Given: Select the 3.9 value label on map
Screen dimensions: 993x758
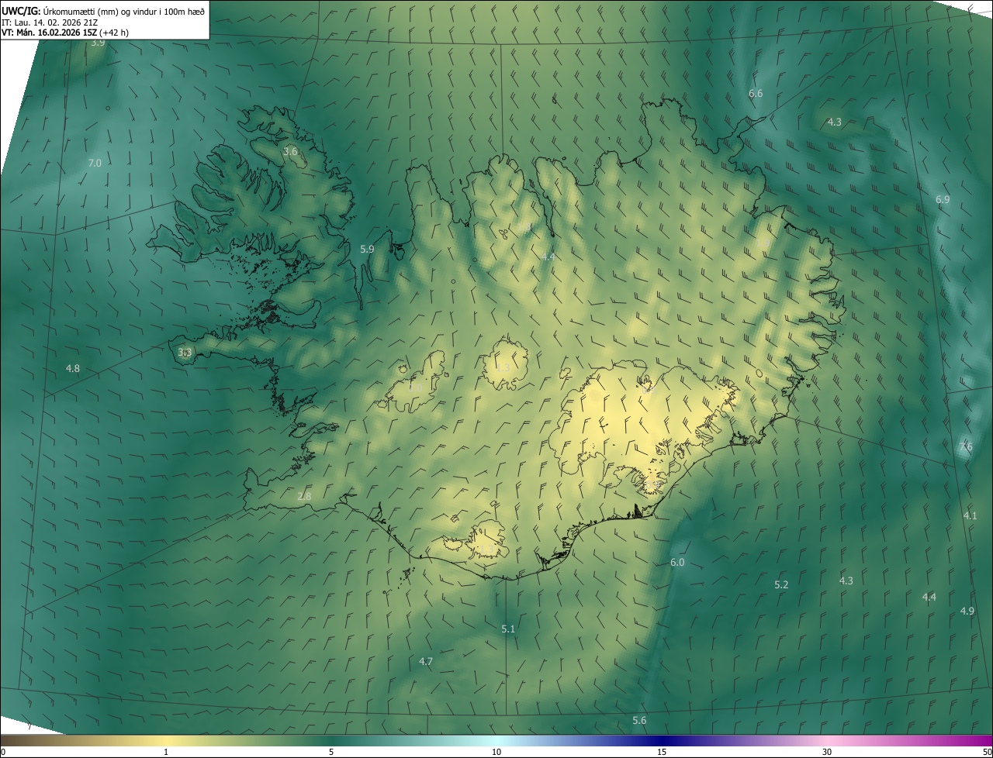Looking at the screenshot, I should 98,43.
